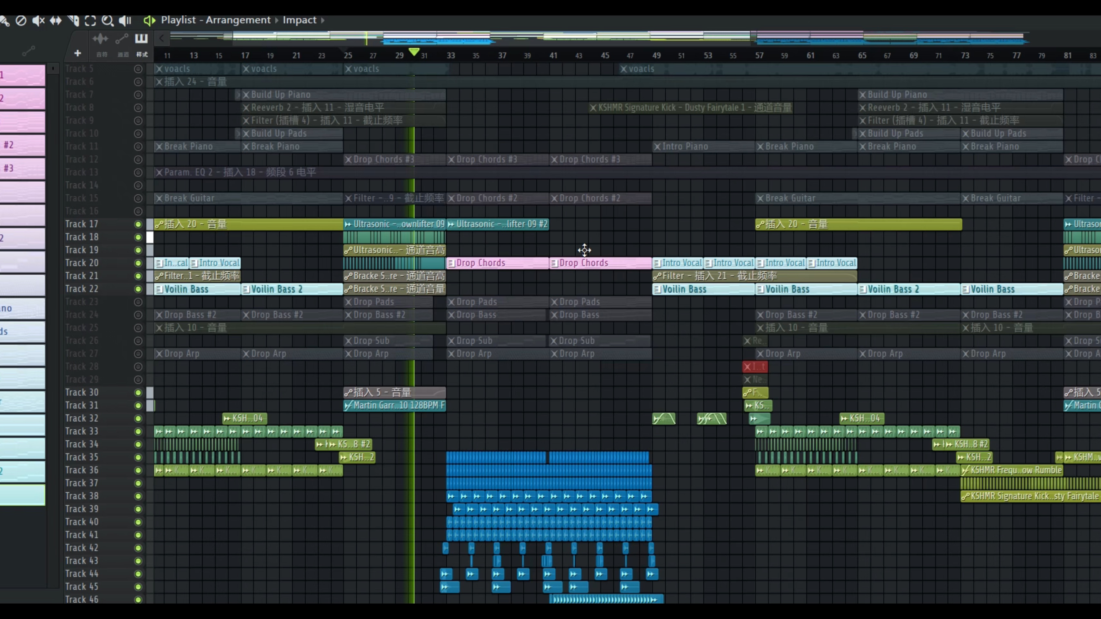Image resolution: width=1101 pixels, height=619 pixels.
Task: Collapse the picker panel with left chevron
Action: [x=162, y=38]
